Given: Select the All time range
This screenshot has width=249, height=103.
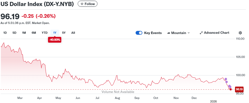Looking at the screenshot, I should tap(73, 32).
